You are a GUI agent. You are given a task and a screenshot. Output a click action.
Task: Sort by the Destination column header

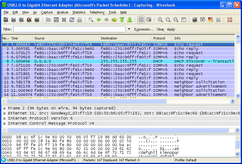[x=125, y=38]
